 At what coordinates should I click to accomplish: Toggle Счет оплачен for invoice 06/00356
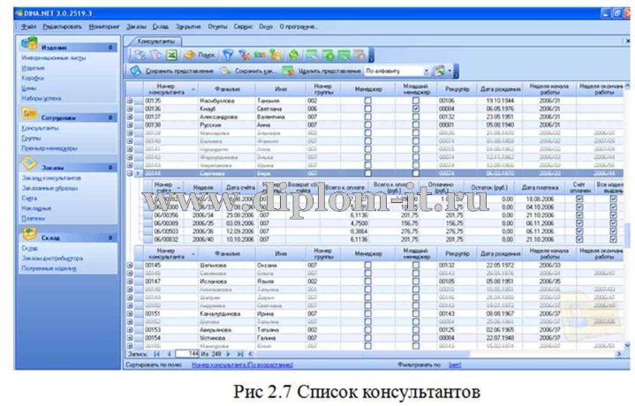pos(579,215)
